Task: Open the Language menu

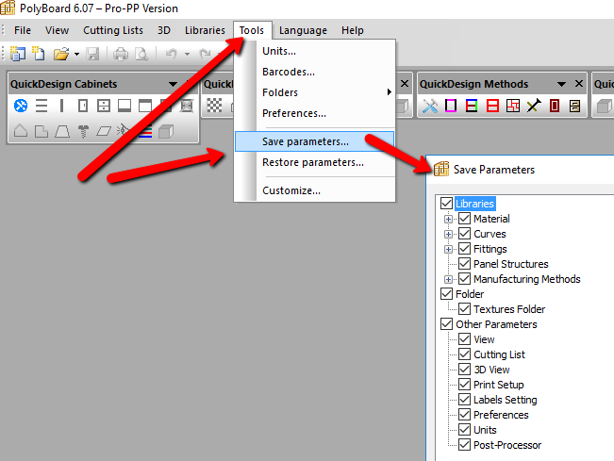Action: (303, 30)
